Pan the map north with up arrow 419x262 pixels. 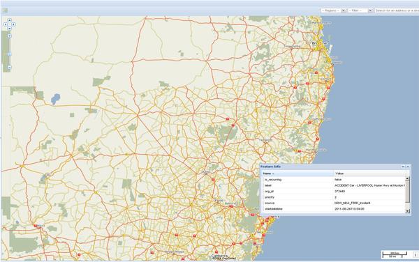[9, 20]
